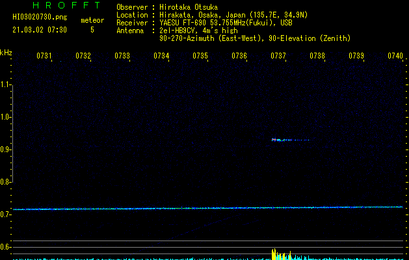Click the meteor echo near 0737
This screenshot has height=260, width=409.
[290, 140]
